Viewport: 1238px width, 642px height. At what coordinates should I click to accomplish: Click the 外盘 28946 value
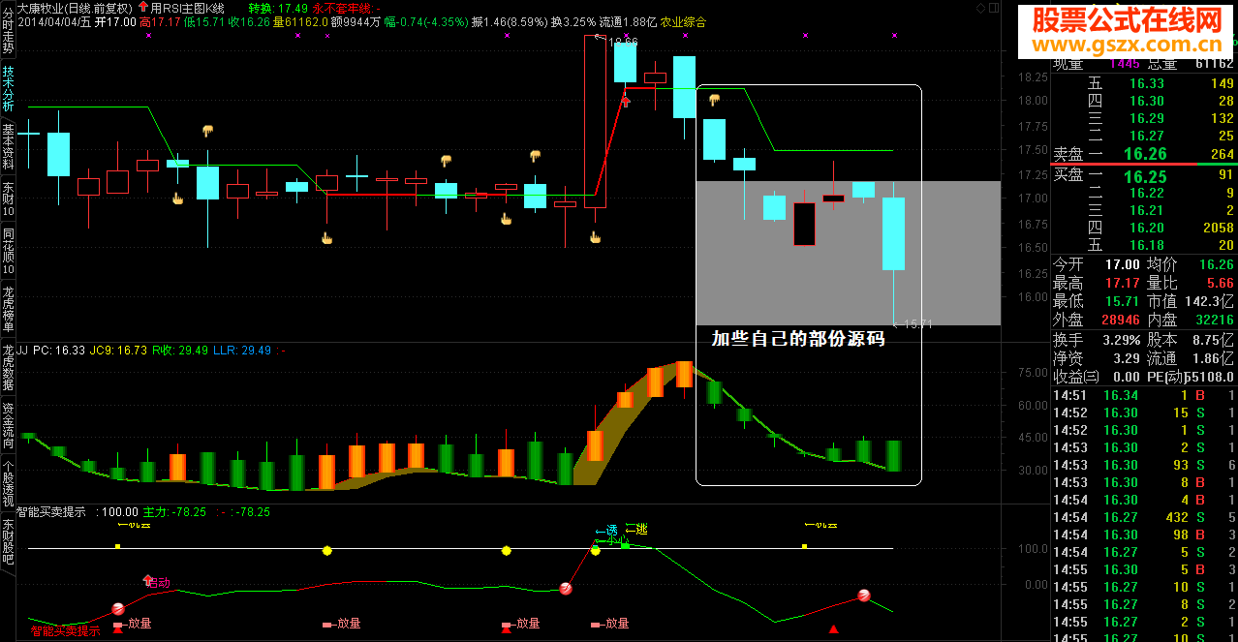(x=1119, y=320)
